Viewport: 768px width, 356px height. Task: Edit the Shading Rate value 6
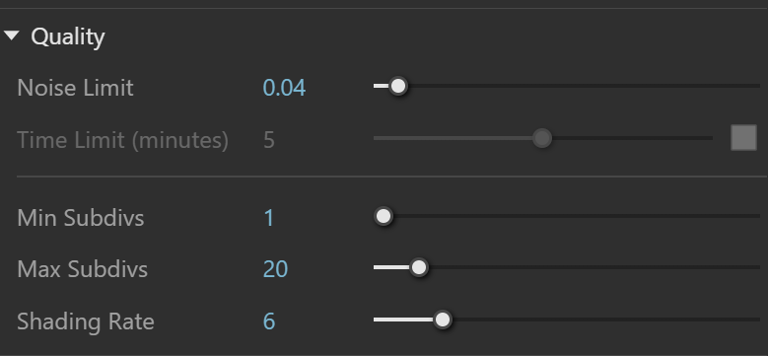[269, 321]
